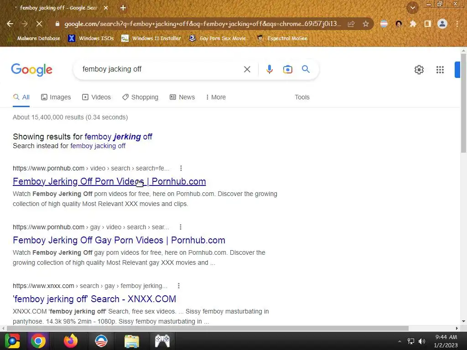Open the Google apps grid
Screen dimensions: 467x350
pos(440,70)
